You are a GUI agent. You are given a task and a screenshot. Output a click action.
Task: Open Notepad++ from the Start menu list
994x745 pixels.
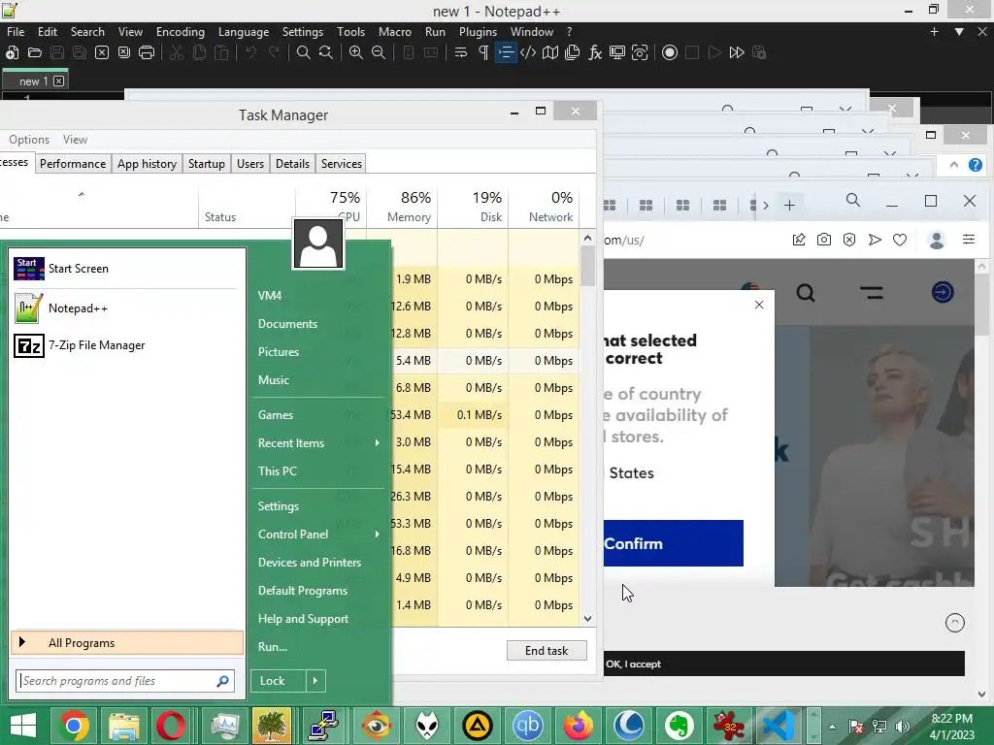pos(127,308)
